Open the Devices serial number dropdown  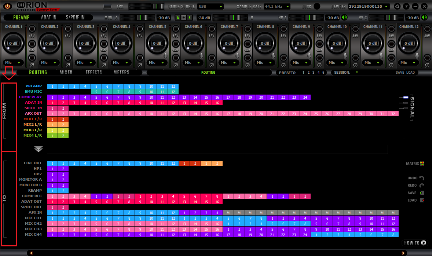(x=369, y=6)
